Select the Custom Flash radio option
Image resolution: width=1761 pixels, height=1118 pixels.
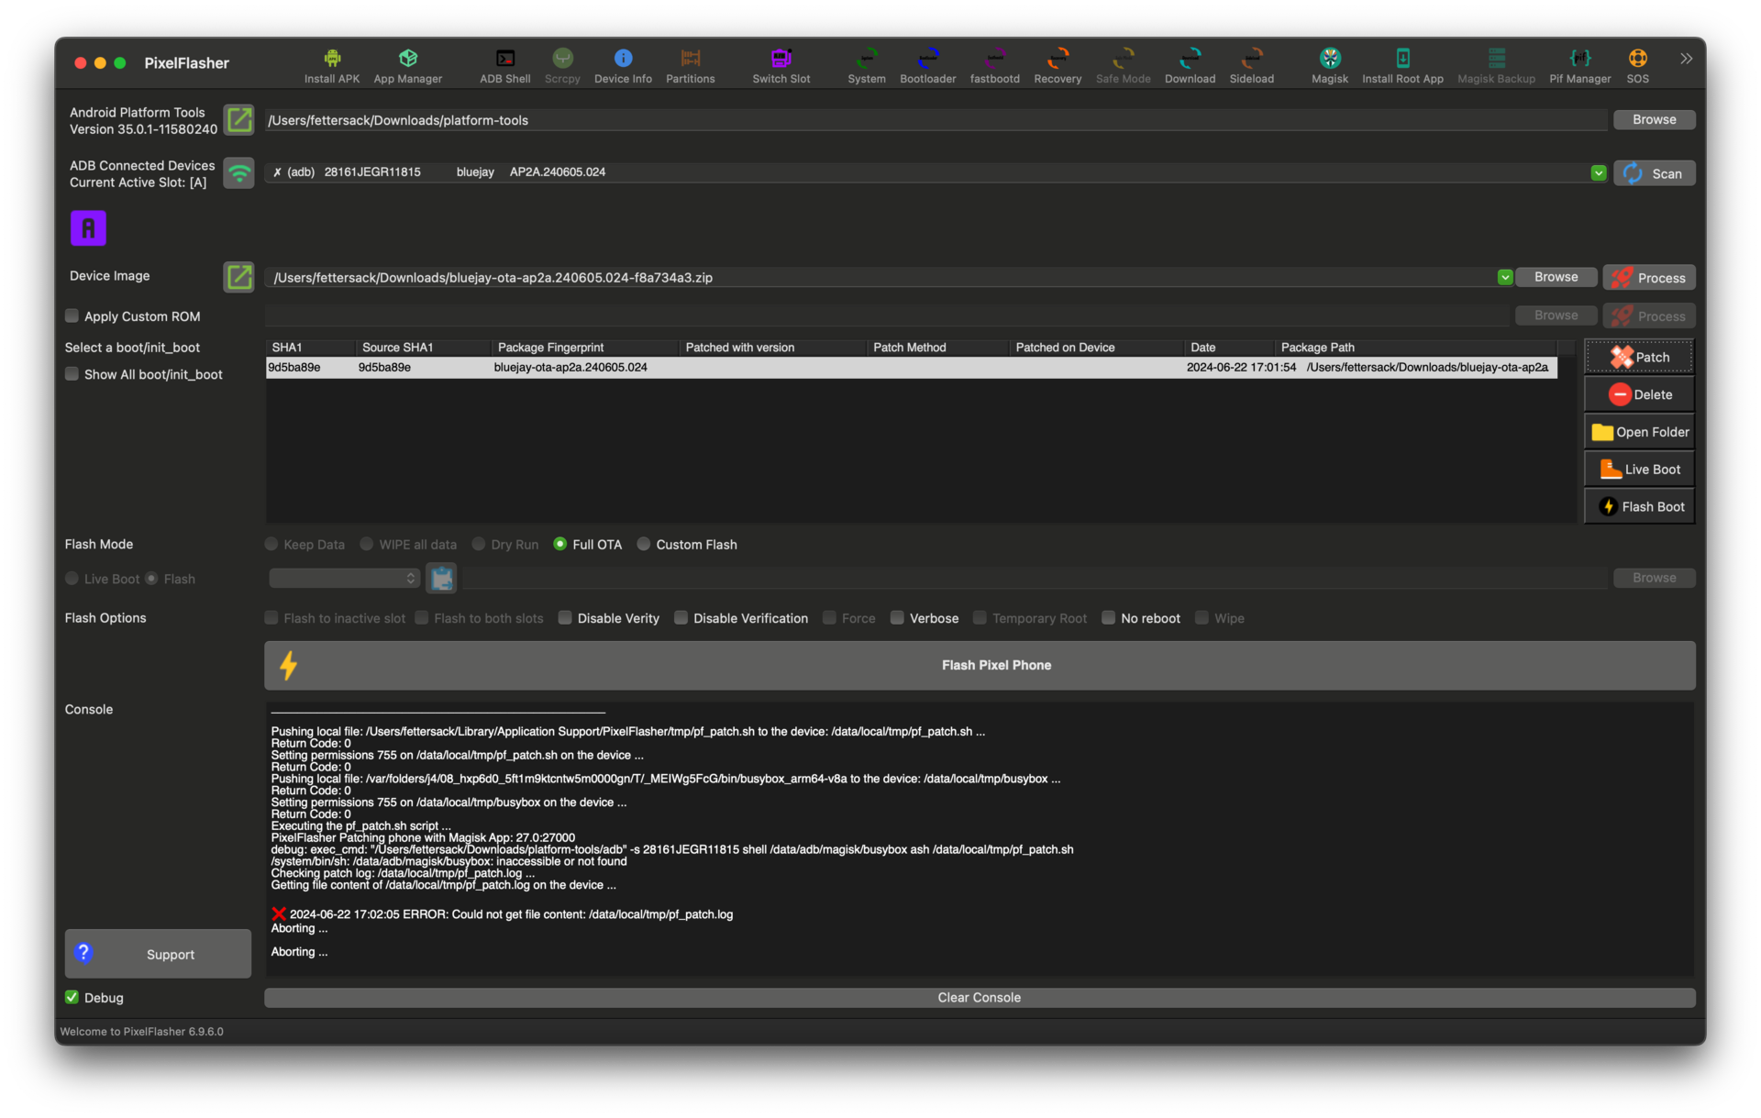pyautogui.click(x=644, y=544)
